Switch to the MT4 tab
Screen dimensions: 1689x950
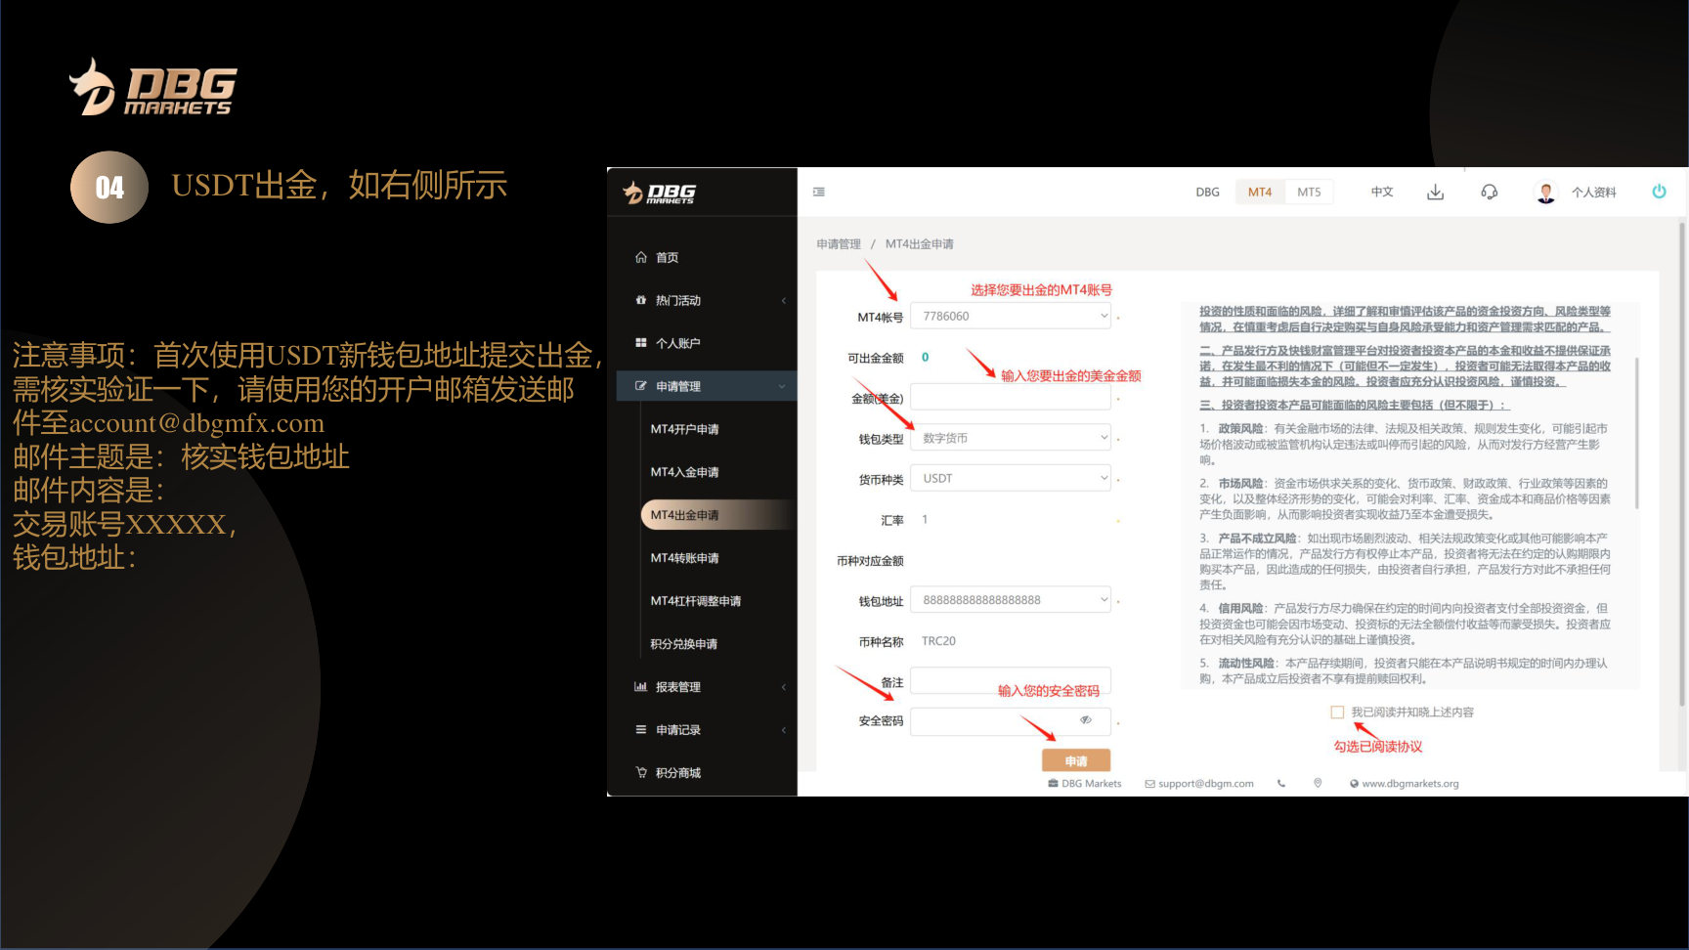pyautogui.click(x=1260, y=192)
